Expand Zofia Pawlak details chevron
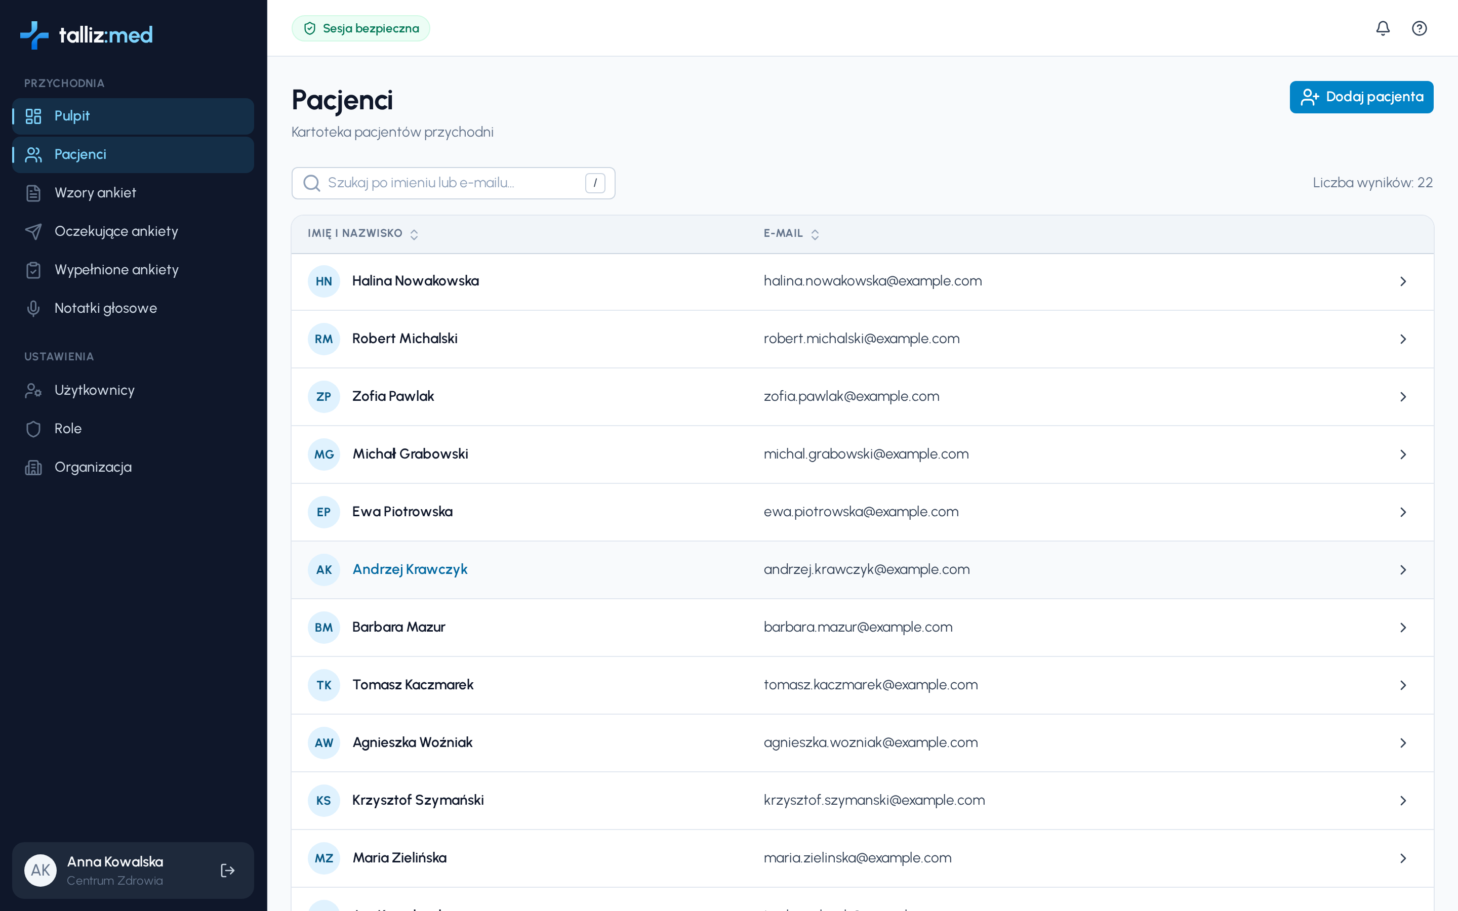The width and height of the screenshot is (1458, 911). click(x=1403, y=397)
